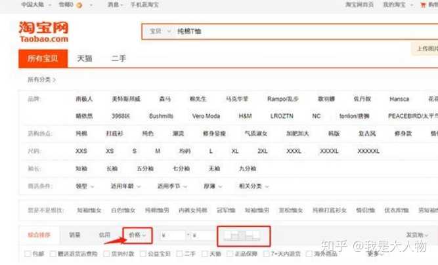Screen dimensions: 438x265
Task: Open the price distribution chart
Action: (242, 235)
